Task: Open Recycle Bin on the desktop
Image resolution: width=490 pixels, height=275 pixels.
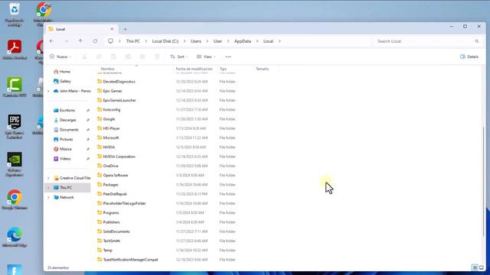Action: point(15,15)
